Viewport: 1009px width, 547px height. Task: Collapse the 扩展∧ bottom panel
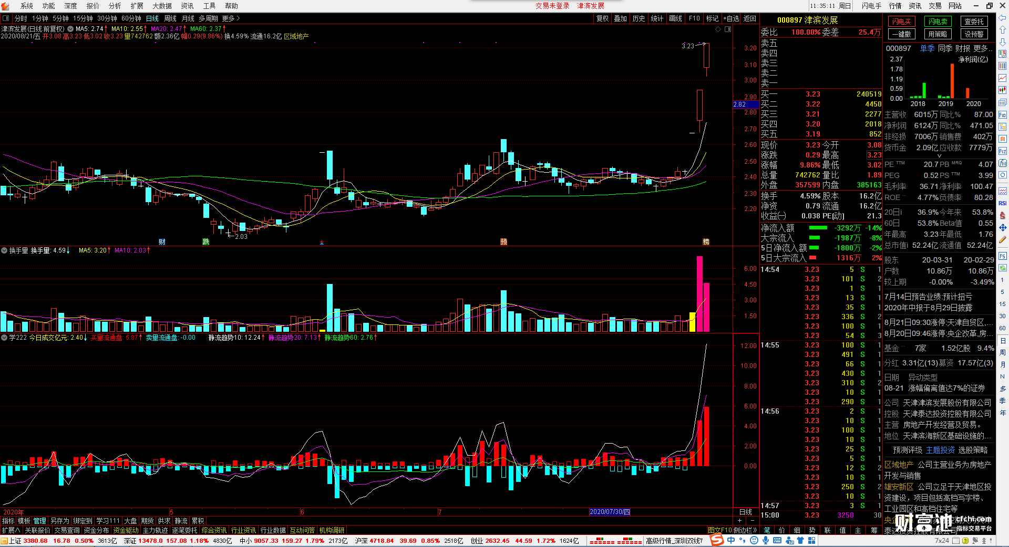[x=11, y=530]
